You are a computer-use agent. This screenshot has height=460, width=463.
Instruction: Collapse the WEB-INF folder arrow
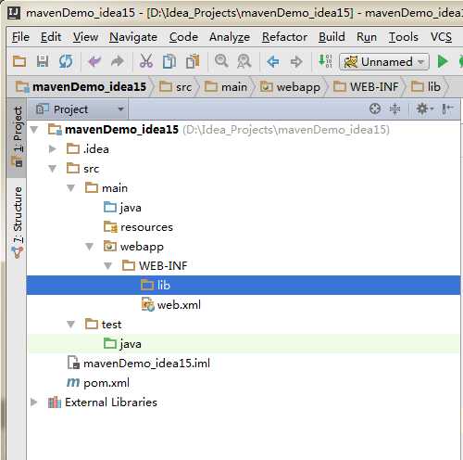(108, 266)
